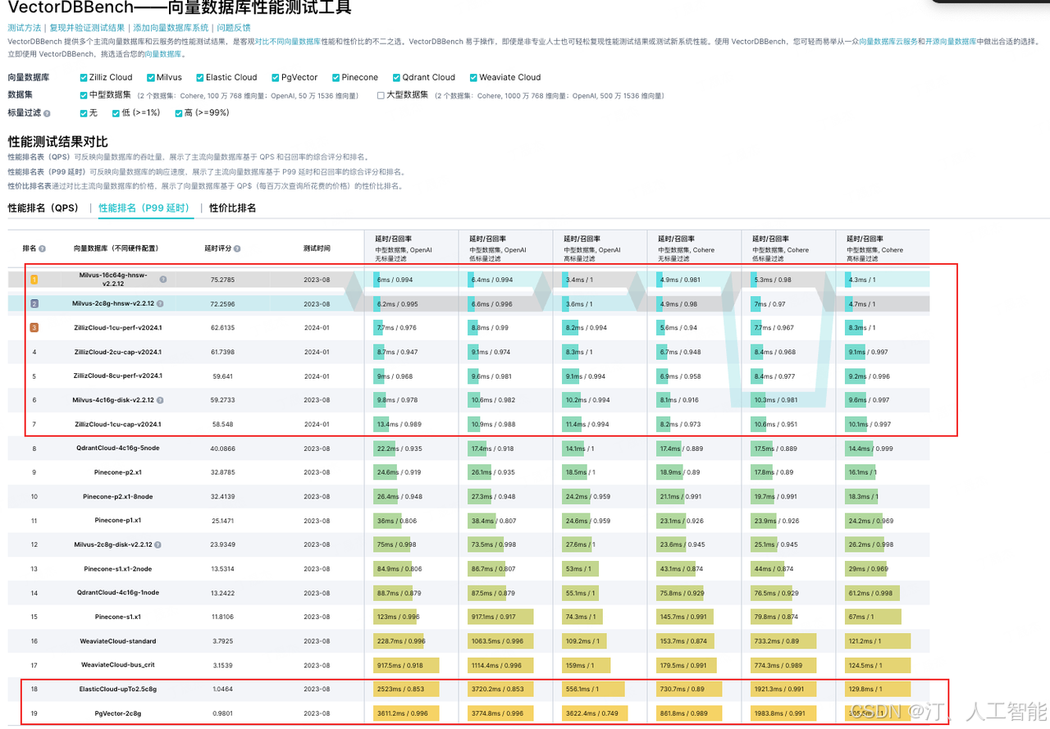Uncheck the 中型数据集 dataset checkbox
This screenshot has width=1050, height=729.
[x=84, y=95]
